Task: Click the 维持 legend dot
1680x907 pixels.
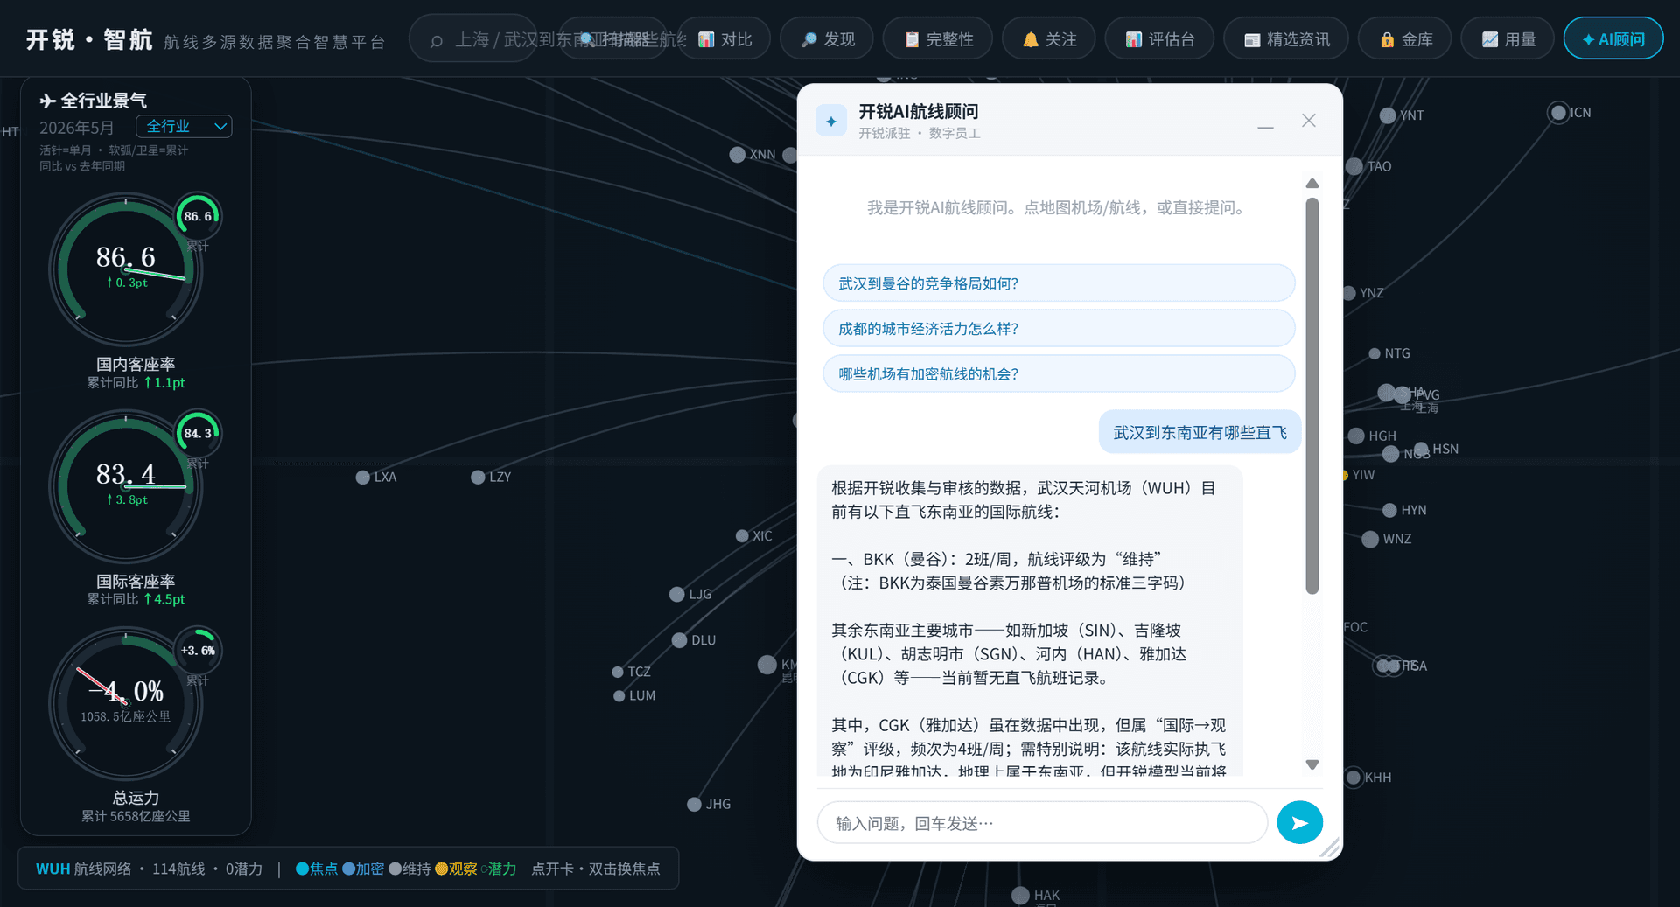Action: (395, 869)
